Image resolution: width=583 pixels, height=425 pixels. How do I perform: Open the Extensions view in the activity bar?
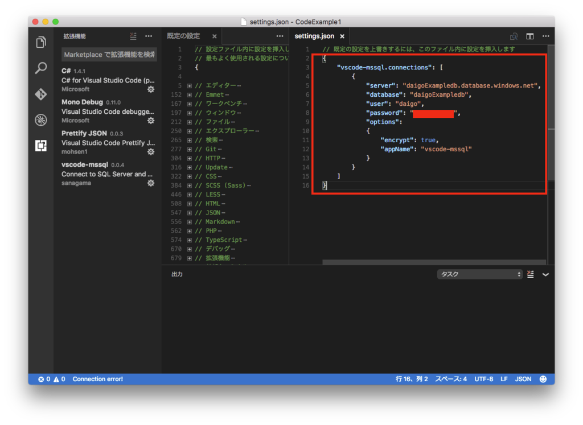(x=41, y=146)
